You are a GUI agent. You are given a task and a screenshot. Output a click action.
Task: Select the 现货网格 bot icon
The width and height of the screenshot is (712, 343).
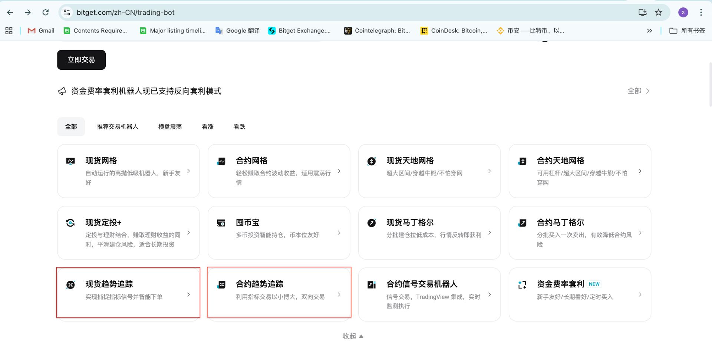[70, 161]
